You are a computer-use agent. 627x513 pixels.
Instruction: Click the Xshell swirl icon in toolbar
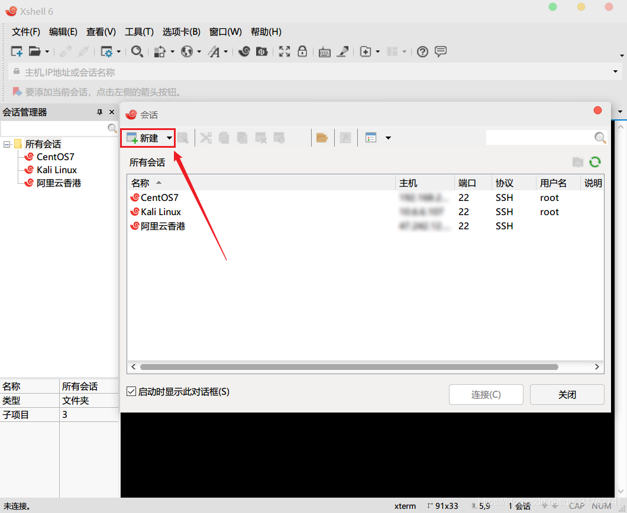244,51
